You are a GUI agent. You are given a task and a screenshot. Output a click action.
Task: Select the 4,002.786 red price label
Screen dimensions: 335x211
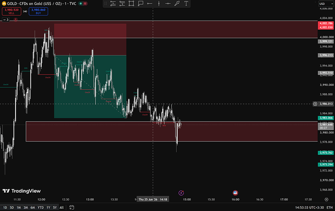[326, 23]
